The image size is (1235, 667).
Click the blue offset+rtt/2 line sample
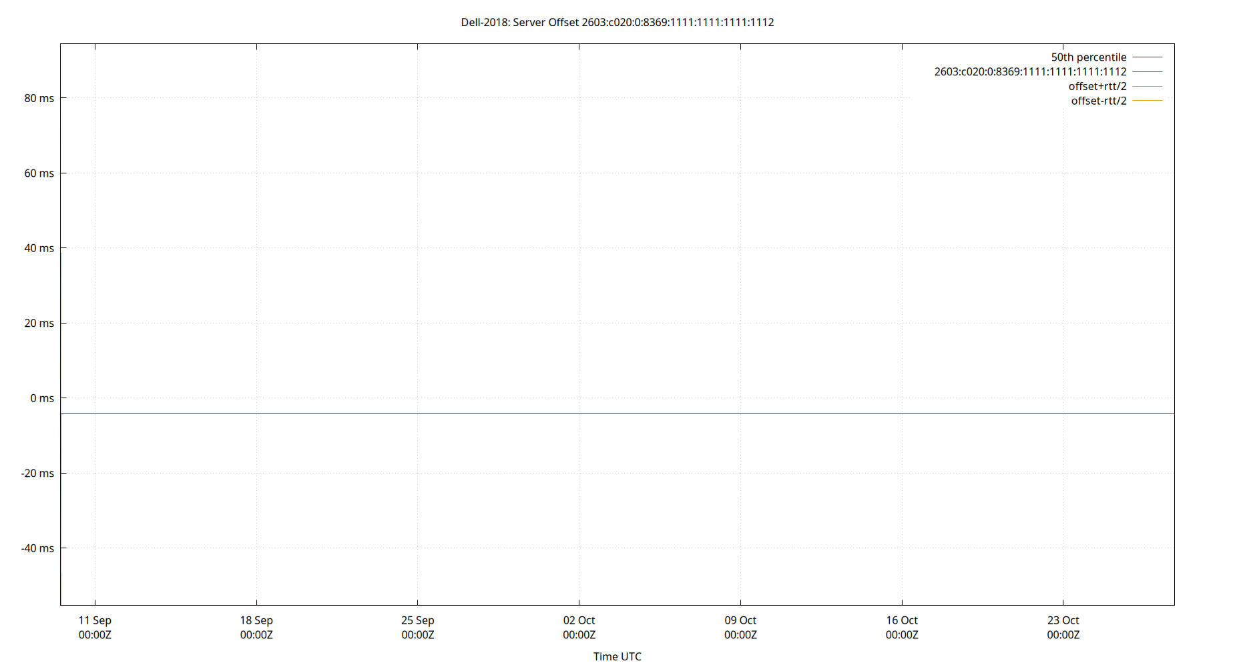coord(1147,86)
